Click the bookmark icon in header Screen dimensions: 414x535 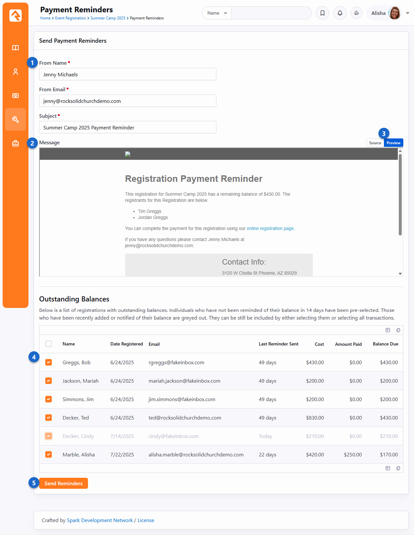point(322,13)
